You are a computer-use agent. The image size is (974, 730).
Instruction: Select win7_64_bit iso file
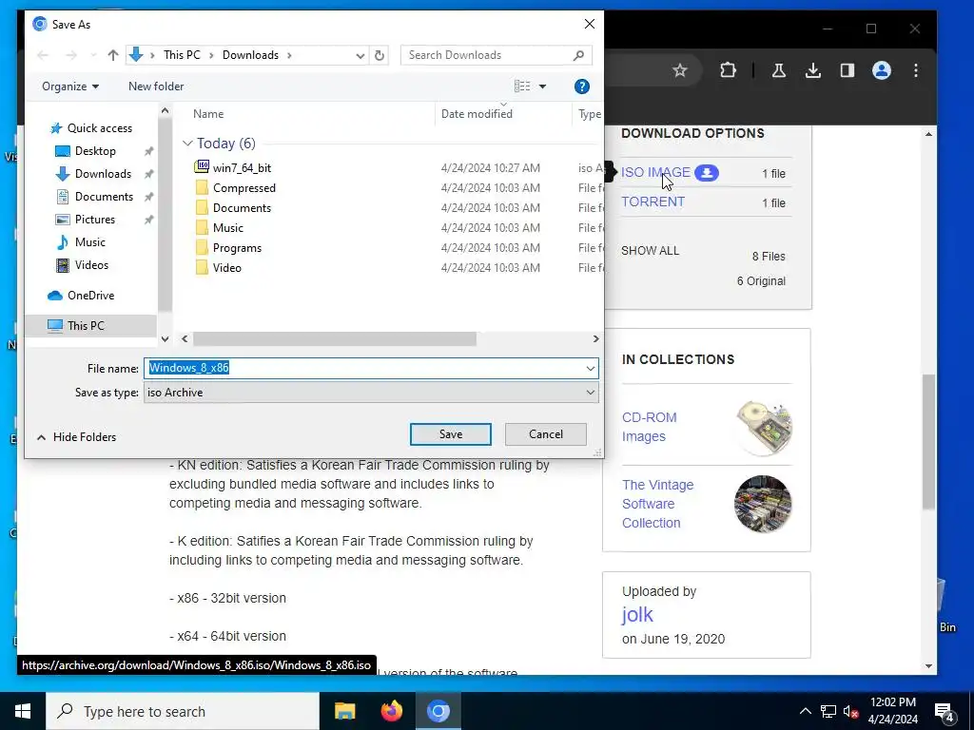tap(242, 167)
